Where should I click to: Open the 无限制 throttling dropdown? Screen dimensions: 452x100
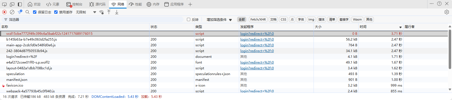tap(86, 12)
